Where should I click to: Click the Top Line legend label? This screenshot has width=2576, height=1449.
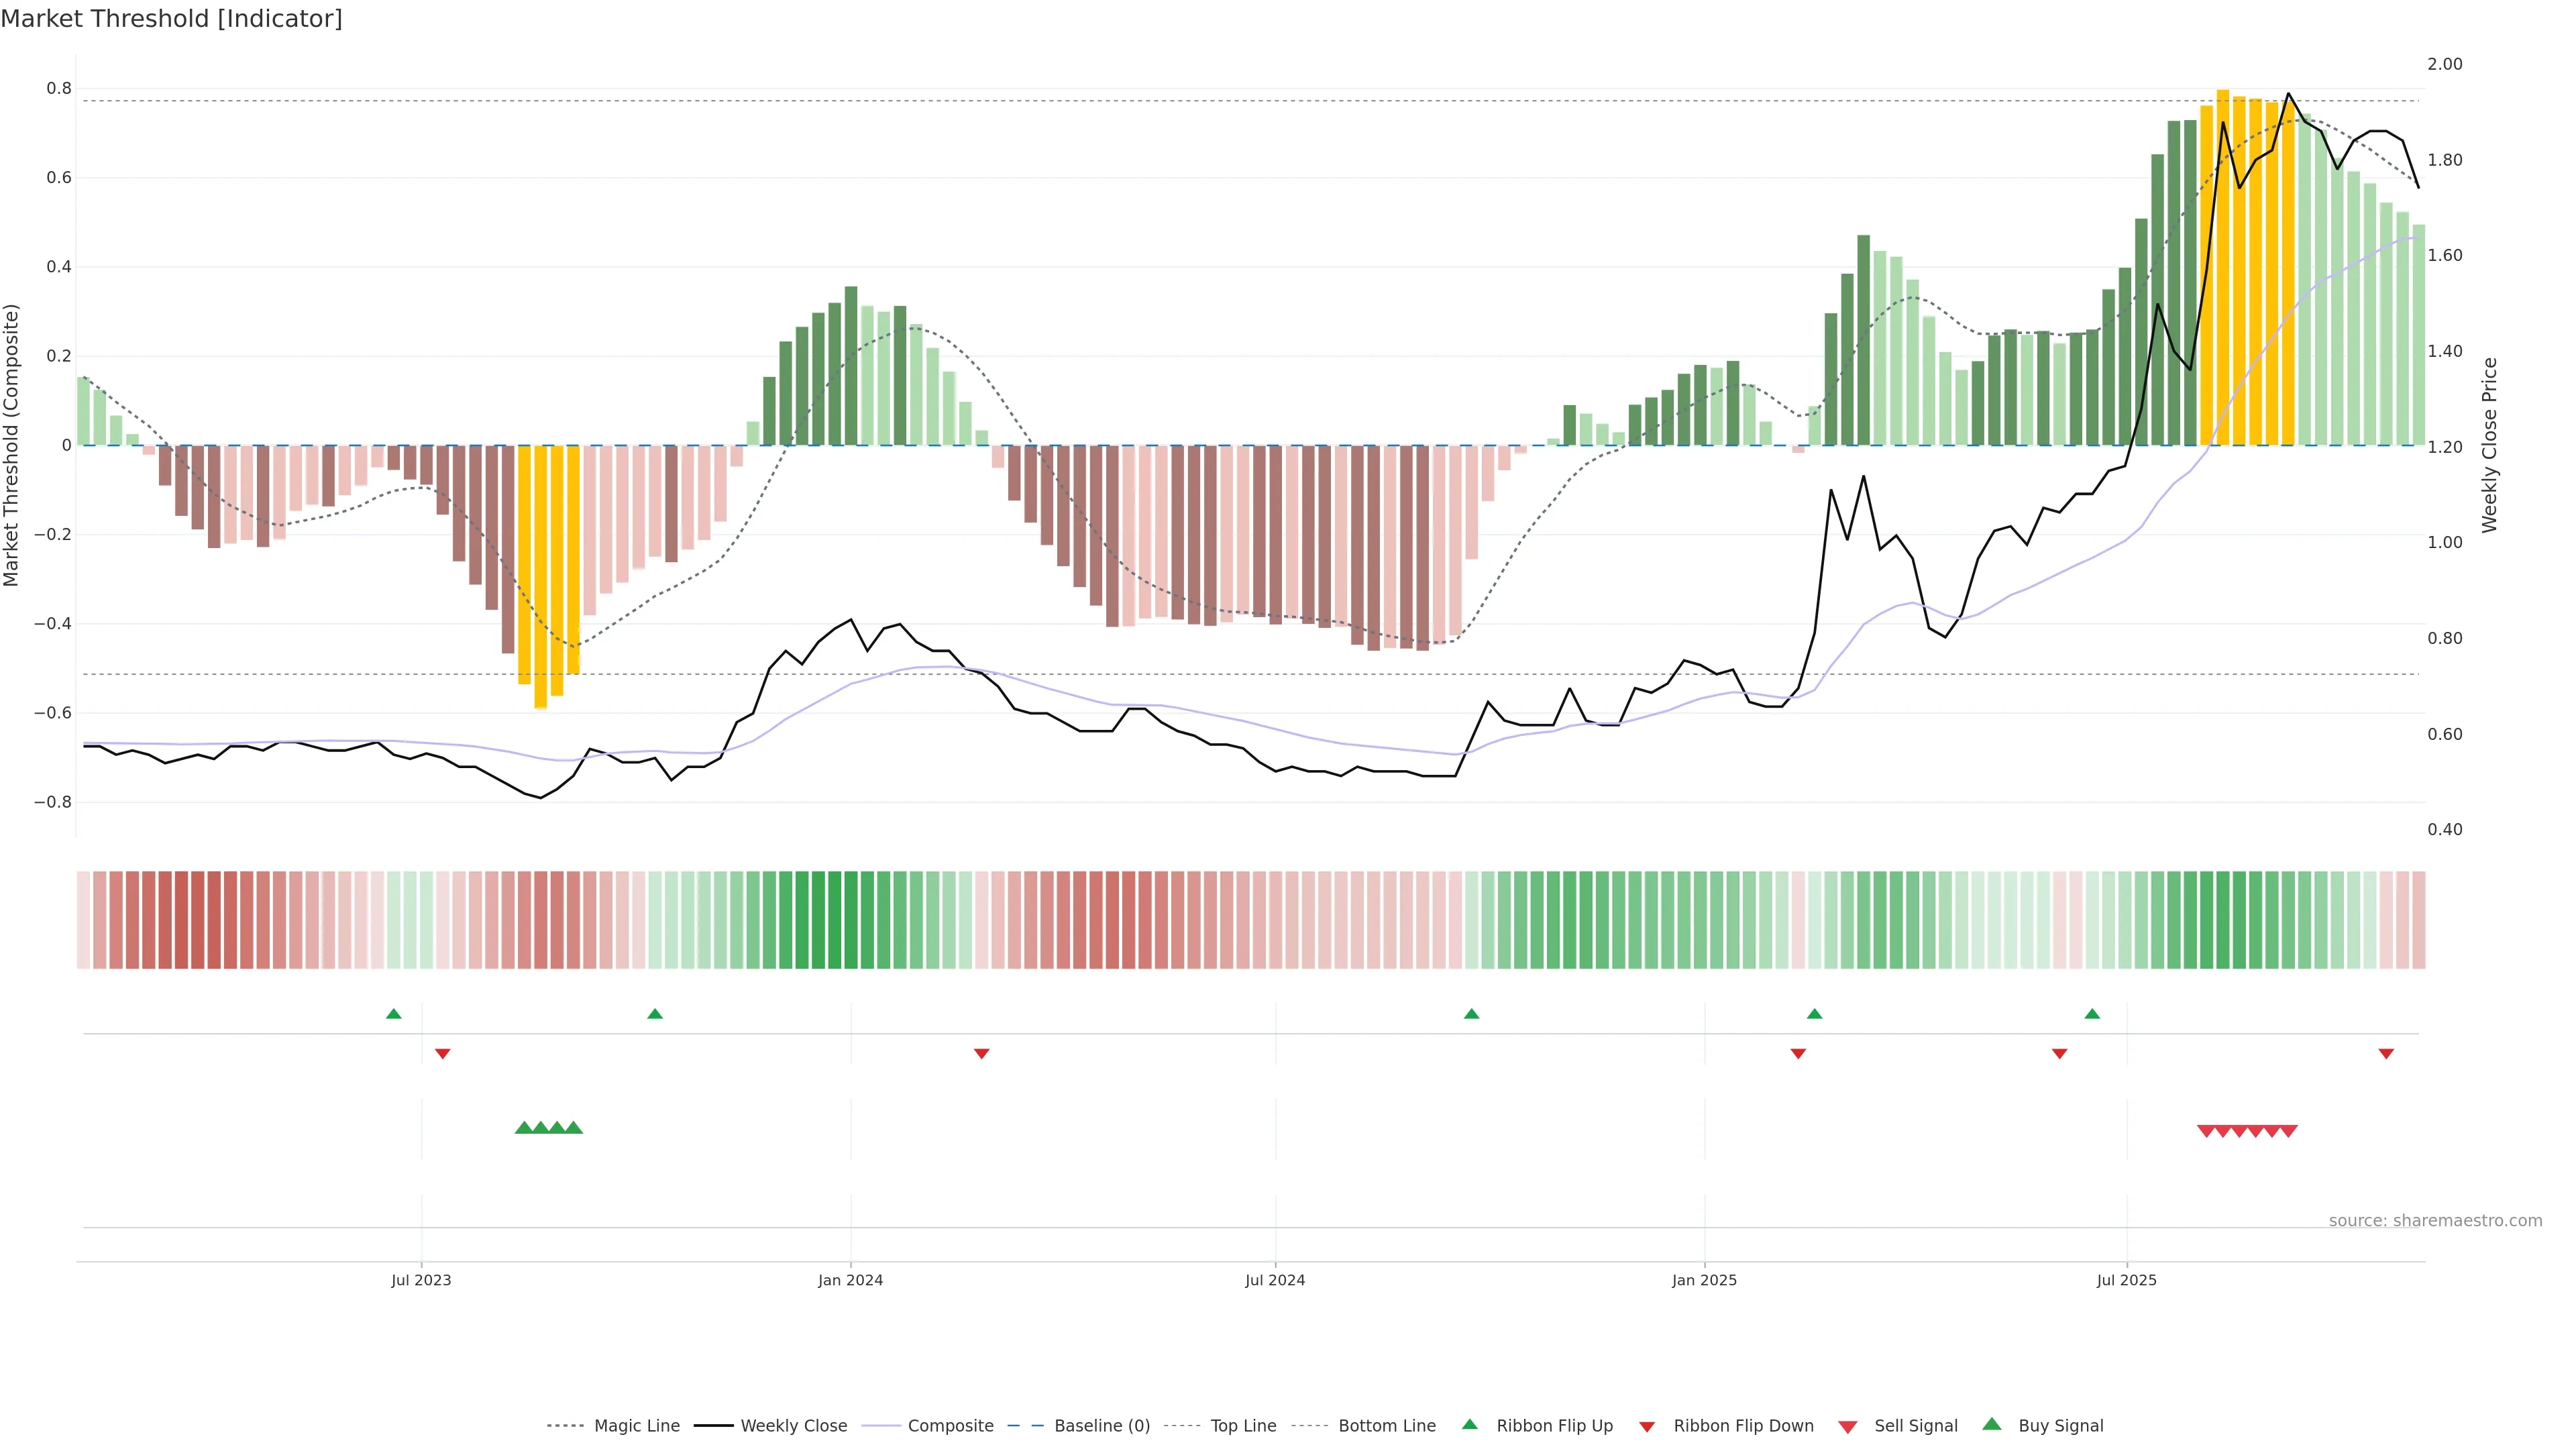[x=1243, y=1426]
